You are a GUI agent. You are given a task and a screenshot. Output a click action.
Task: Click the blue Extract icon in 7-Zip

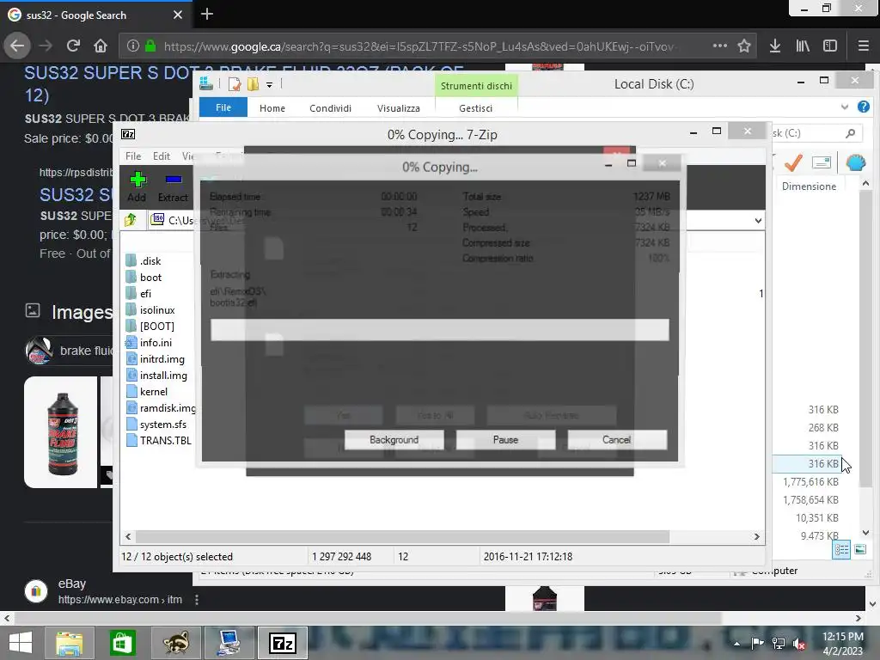tap(174, 180)
